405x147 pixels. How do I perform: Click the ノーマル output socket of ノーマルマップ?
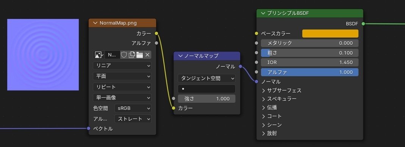click(241, 66)
